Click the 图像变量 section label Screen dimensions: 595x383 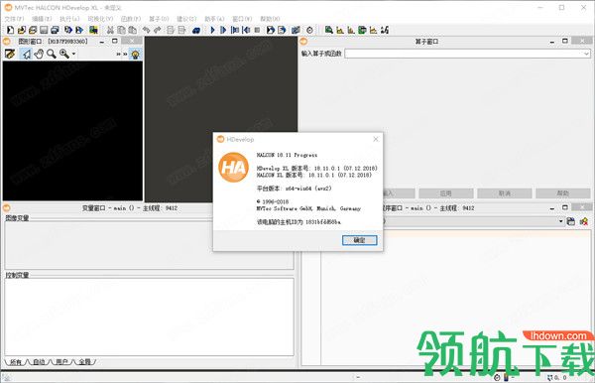(17, 218)
